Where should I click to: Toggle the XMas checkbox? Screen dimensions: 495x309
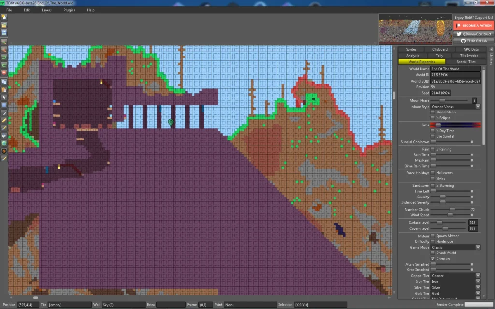[x=433, y=179]
